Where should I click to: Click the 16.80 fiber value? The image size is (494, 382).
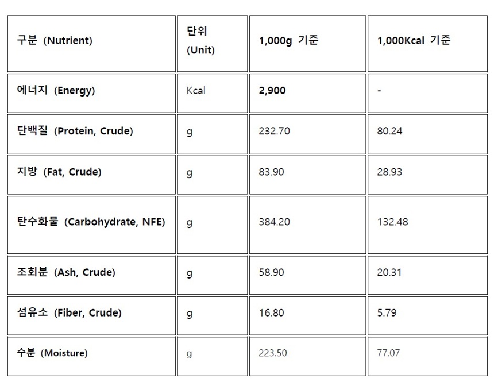click(x=272, y=313)
